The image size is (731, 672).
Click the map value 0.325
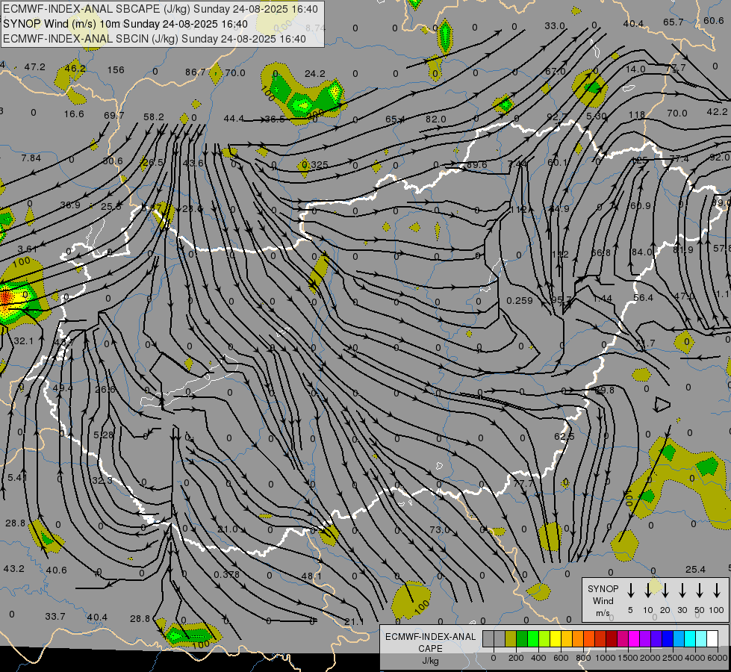[x=314, y=164]
